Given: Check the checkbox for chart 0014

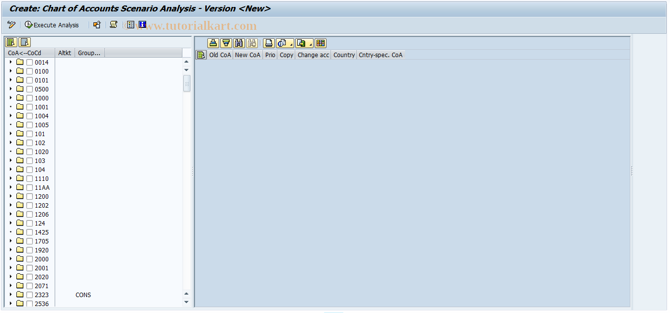Looking at the screenshot, I should tap(28, 62).
